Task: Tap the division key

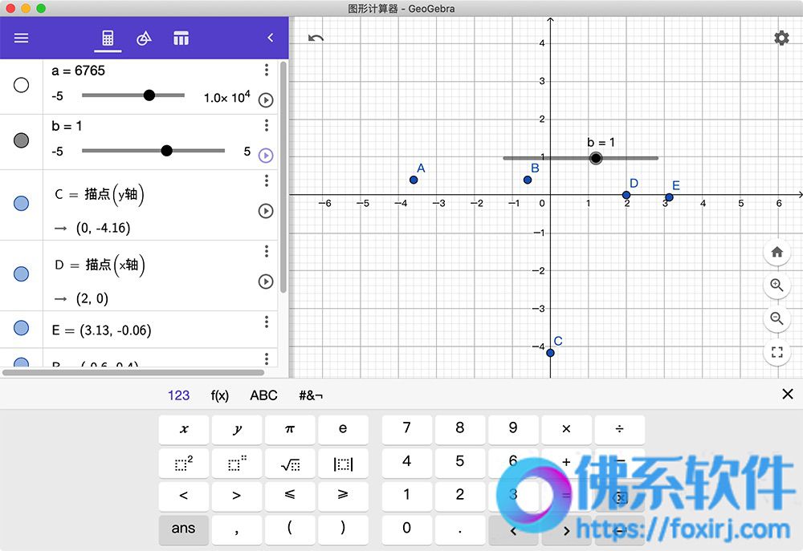Action: pos(620,429)
